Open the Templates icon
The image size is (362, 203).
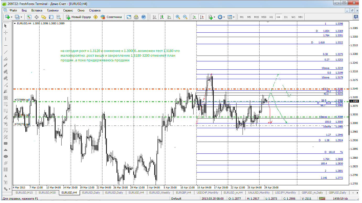[229, 17]
